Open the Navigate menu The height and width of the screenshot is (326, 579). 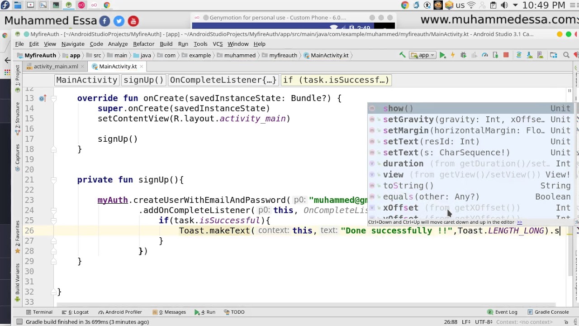pos(73,44)
